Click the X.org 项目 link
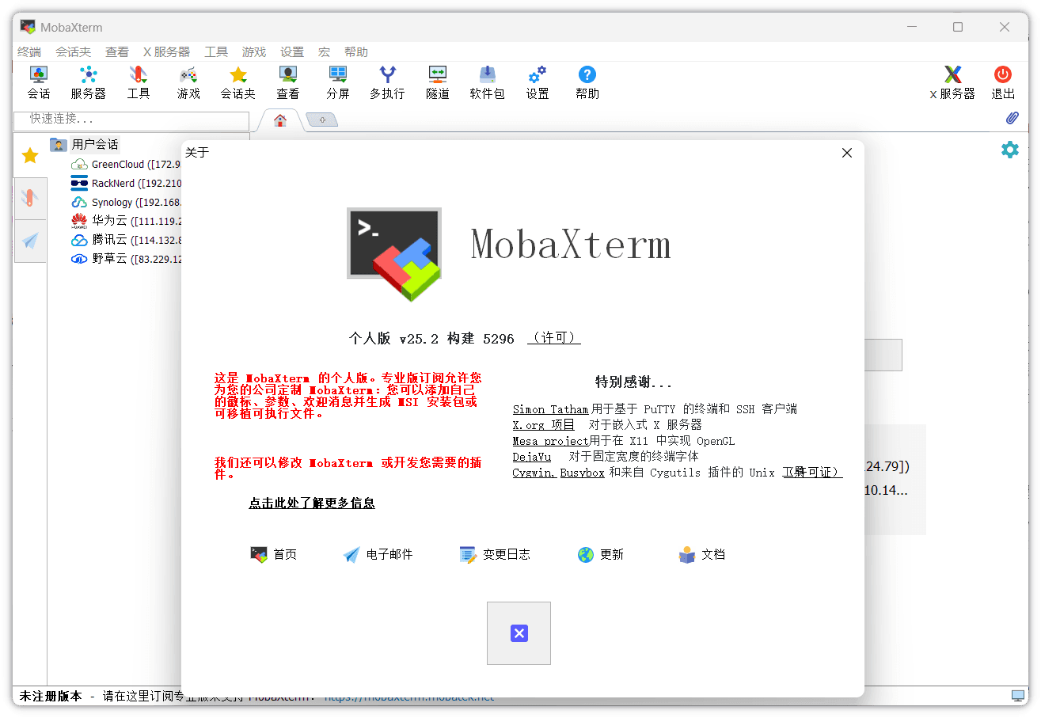Screen dimensions: 1041x718 tap(544, 425)
